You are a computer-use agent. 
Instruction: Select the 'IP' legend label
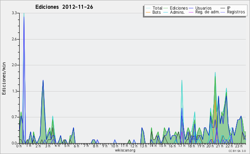229,8
